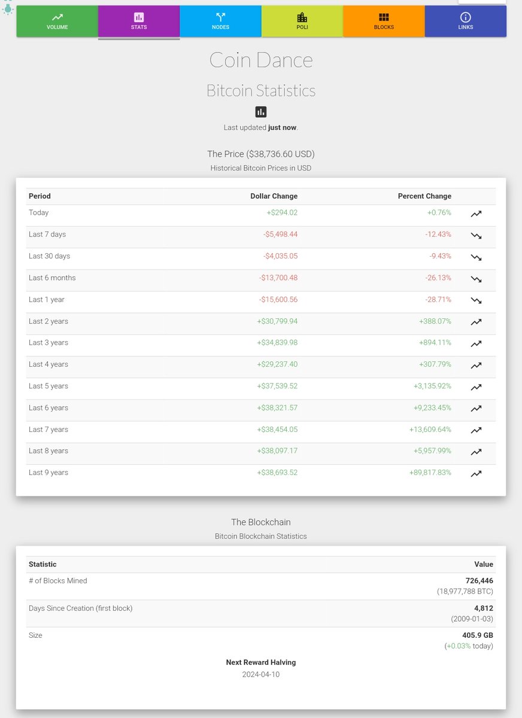Click the +$38,321.57 dollar change

click(x=277, y=408)
